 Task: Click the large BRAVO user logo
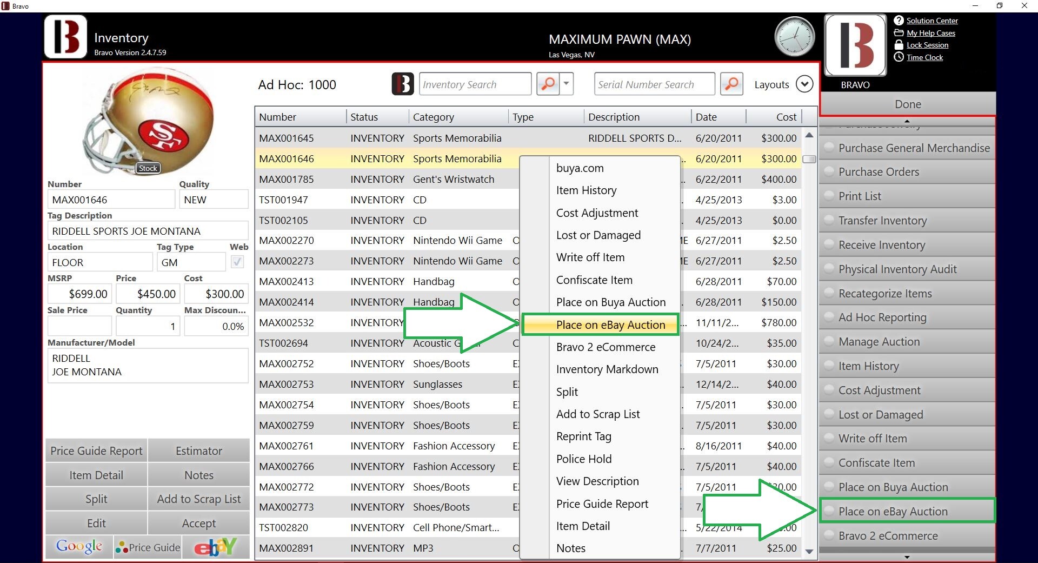pyautogui.click(x=855, y=45)
